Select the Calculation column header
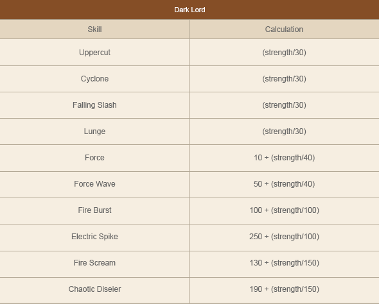This screenshot has width=379, height=304. 284,30
